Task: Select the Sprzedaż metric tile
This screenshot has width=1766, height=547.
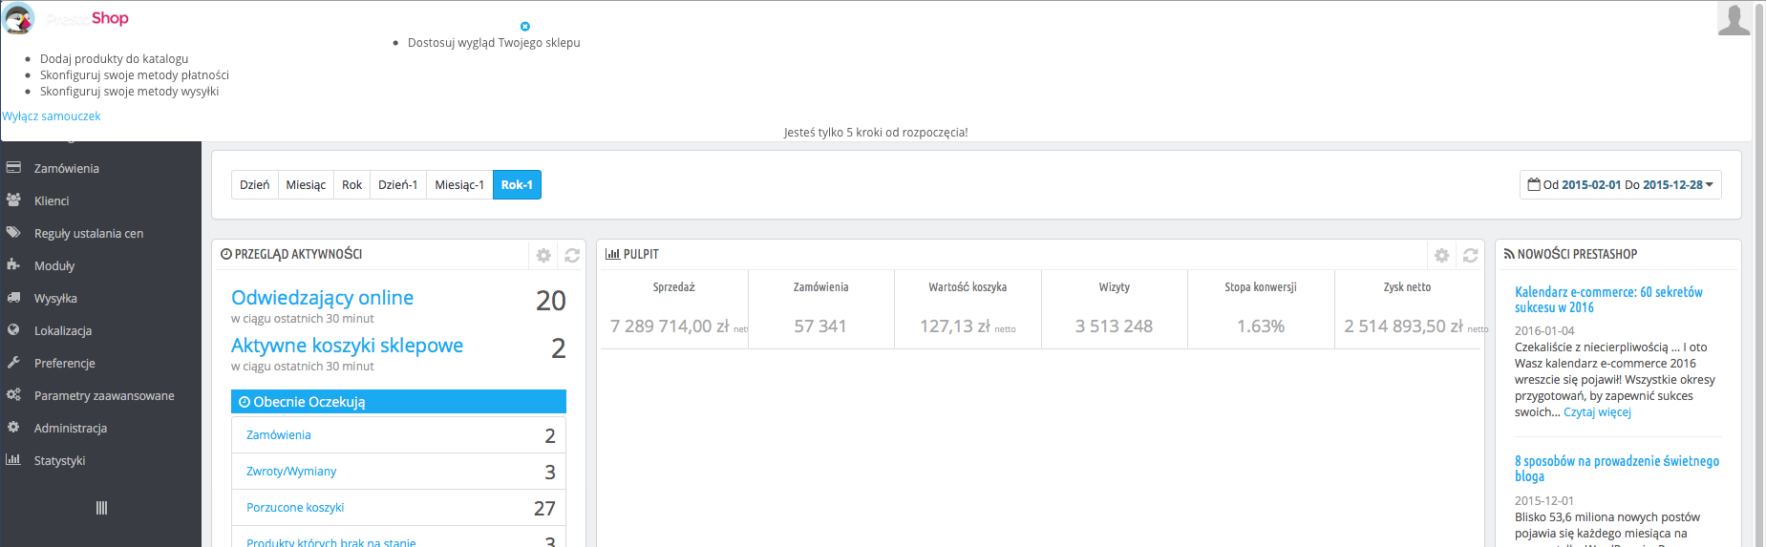Action: pyautogui.click(x=674, y=309)
